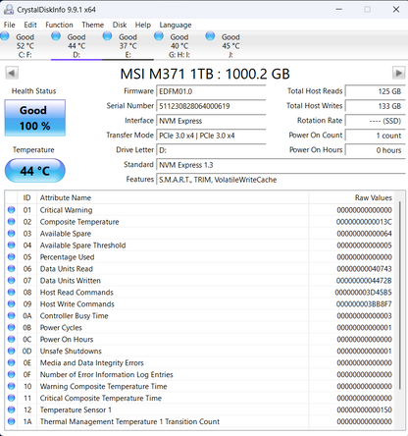Select the J: disk tab at 45 °C
Image resolution: width=408 pixels, height=436 pixels.
[230, 45]
